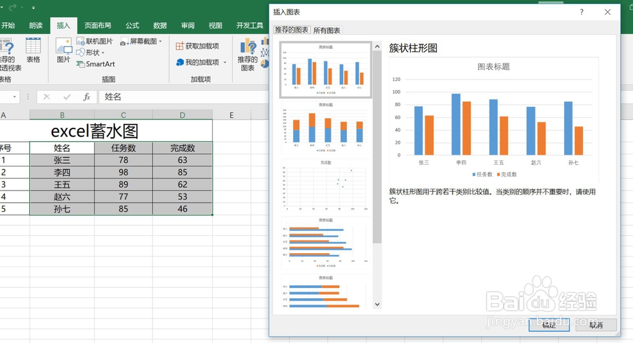Image resolution: width=633 pixels, height=343 pixels.
Task: Open the 审阅 tab
Action: pyautogui.click(x=188, y=25)
